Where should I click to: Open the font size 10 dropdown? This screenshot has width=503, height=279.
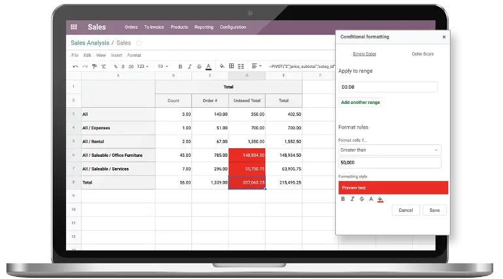tap(163, 67)
